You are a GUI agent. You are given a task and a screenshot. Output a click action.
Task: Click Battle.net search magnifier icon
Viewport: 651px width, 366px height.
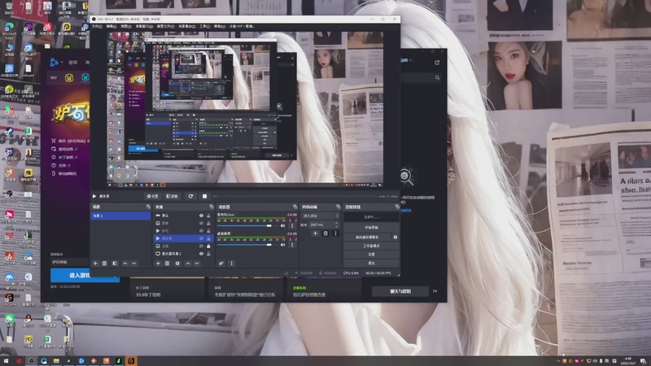[x=437, y=77]
